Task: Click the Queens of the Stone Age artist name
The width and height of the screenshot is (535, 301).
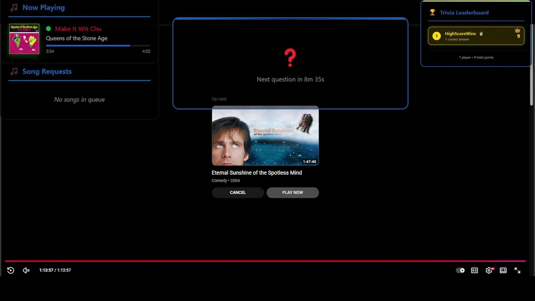Action: pos(76,38)
